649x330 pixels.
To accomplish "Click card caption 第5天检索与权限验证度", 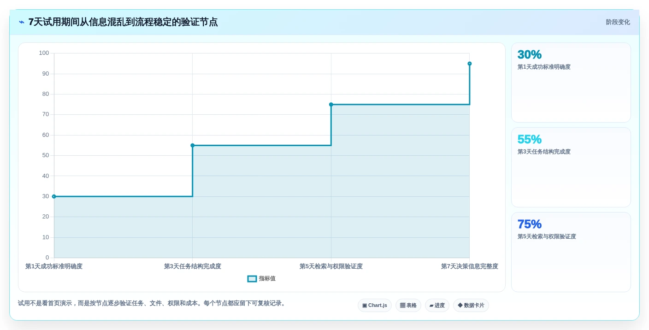I will point(547,236).
